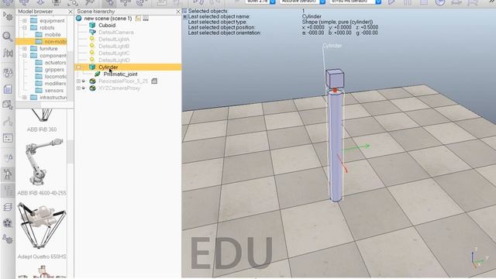Open user settings sidebar icon
This screenshot has height=279, width=496.
8,239
